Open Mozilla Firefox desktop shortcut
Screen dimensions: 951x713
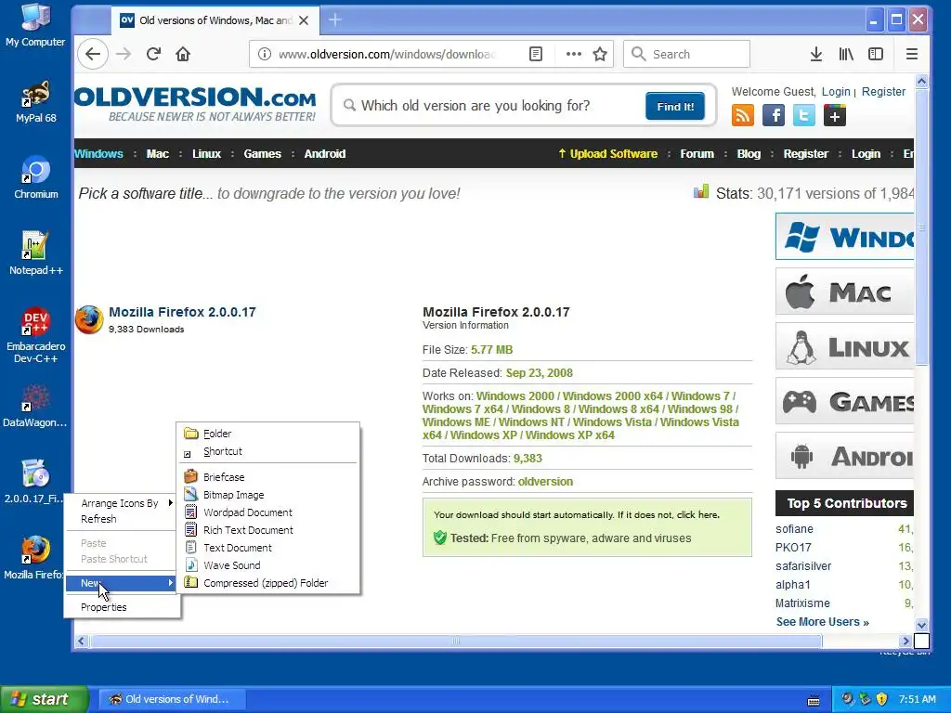tap(35, 558)
